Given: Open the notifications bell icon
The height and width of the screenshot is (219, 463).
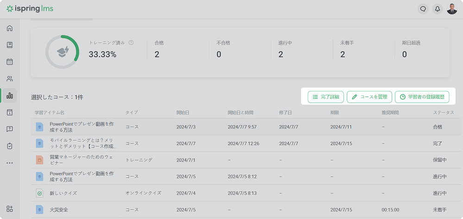Looking at the screenshot, I should pos(437,9).
